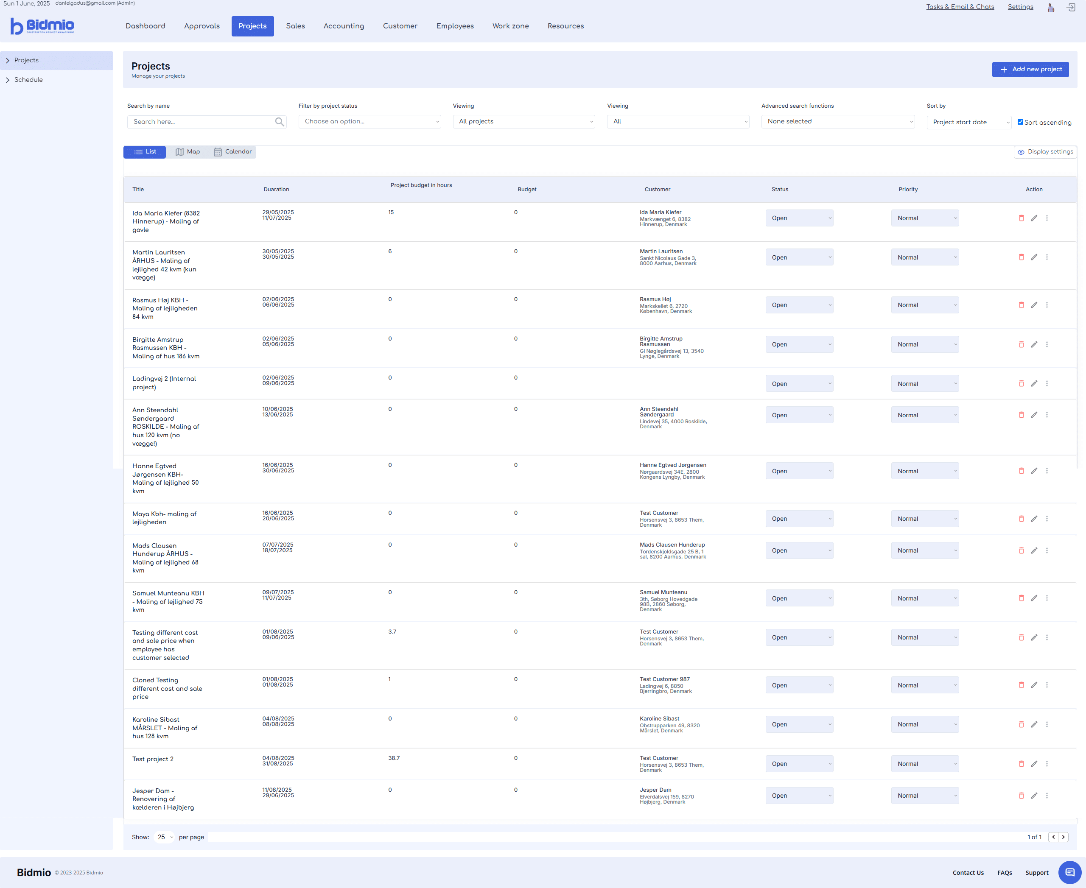Open the second Viewing dropdown set to All
The width and height of the screenshot is (1086, 888).
tap(678, 122)
